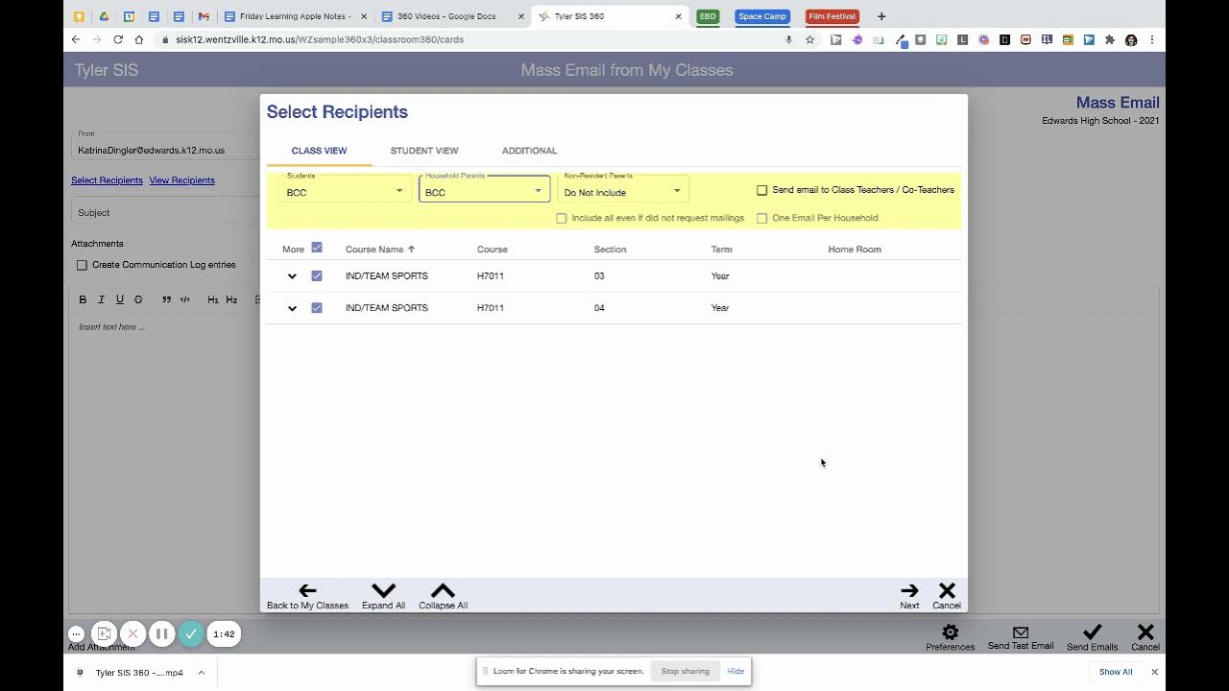This screenshot has width=1229, height=691.
Task: Switch to Student View tab
Action: 424,151
